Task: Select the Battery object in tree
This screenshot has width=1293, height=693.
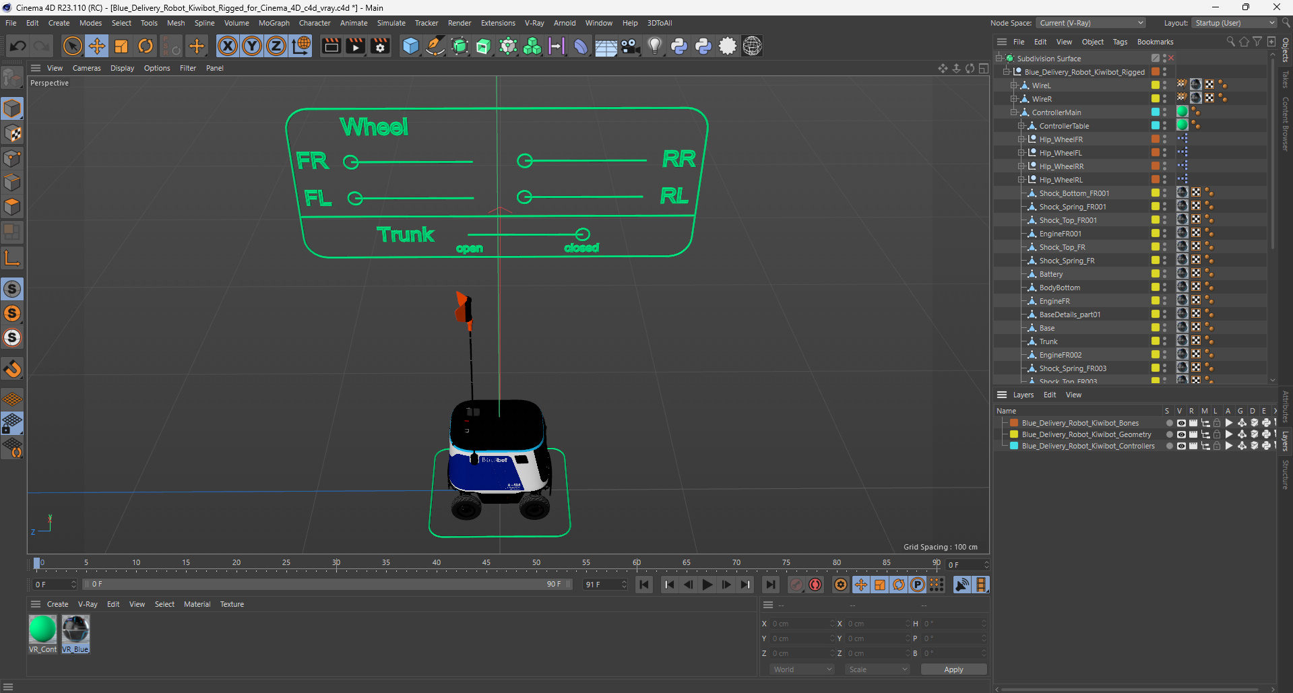Action: (1050, 274)
